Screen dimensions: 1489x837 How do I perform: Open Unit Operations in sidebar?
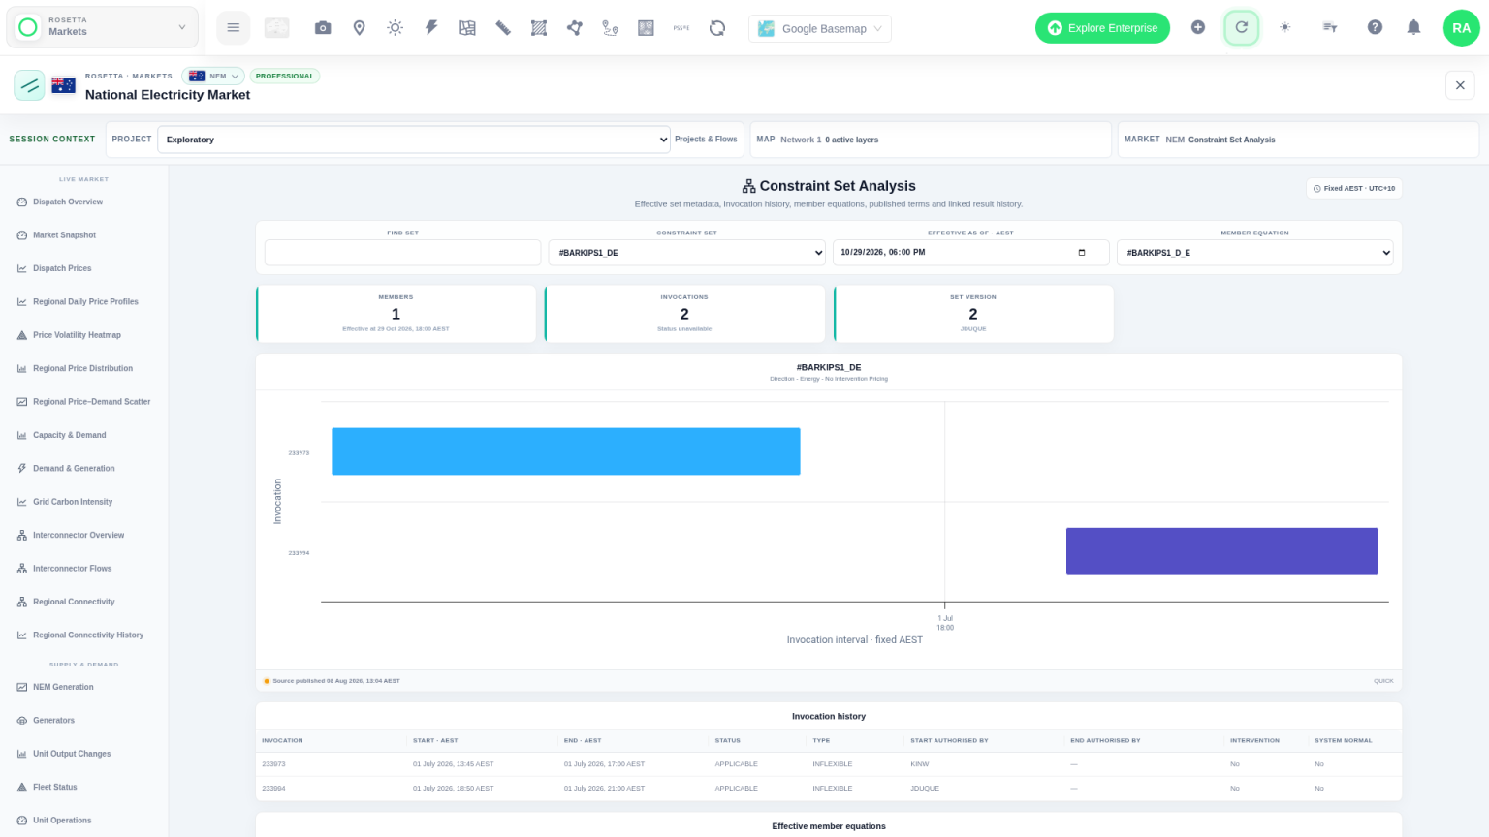(x=62, y=821)
